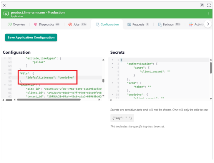
Task: Collapse "authentication" block in Secrets editor
Action: 113,64
